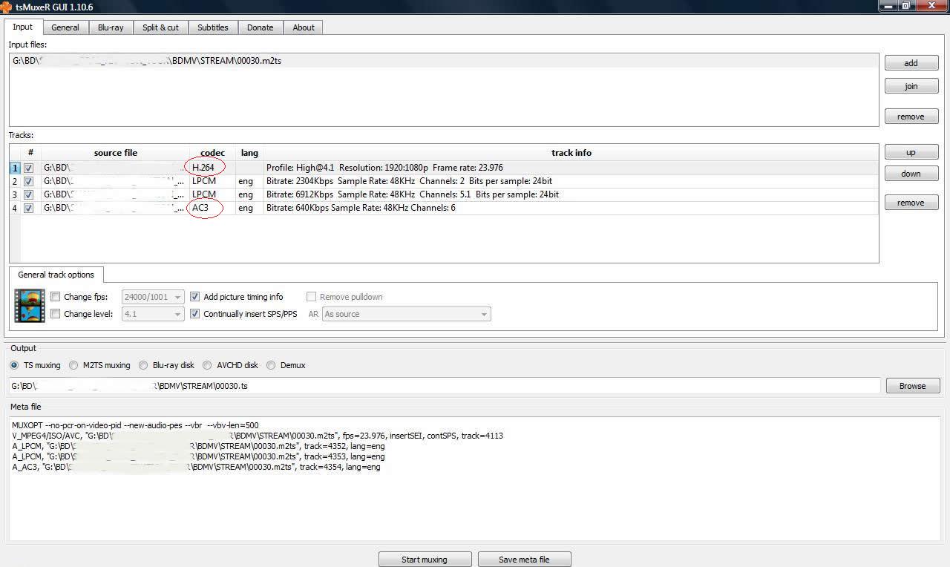Select Blu-ray disk output option
Screen dimensions: 950x567
[x=143, y=365]
